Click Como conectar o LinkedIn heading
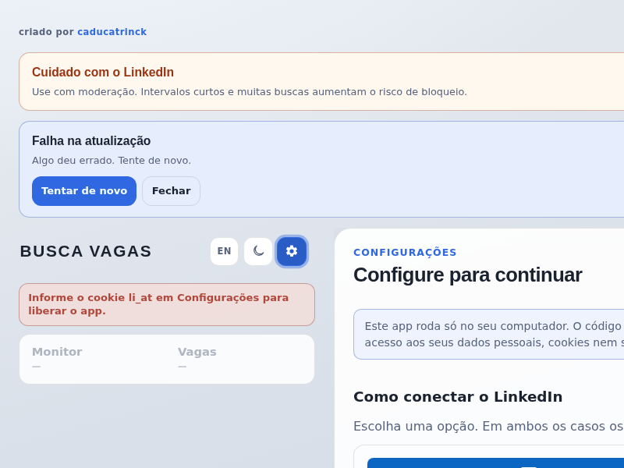Image resolution: width=624 pixels, height=468 pixels. coord(458,397)
